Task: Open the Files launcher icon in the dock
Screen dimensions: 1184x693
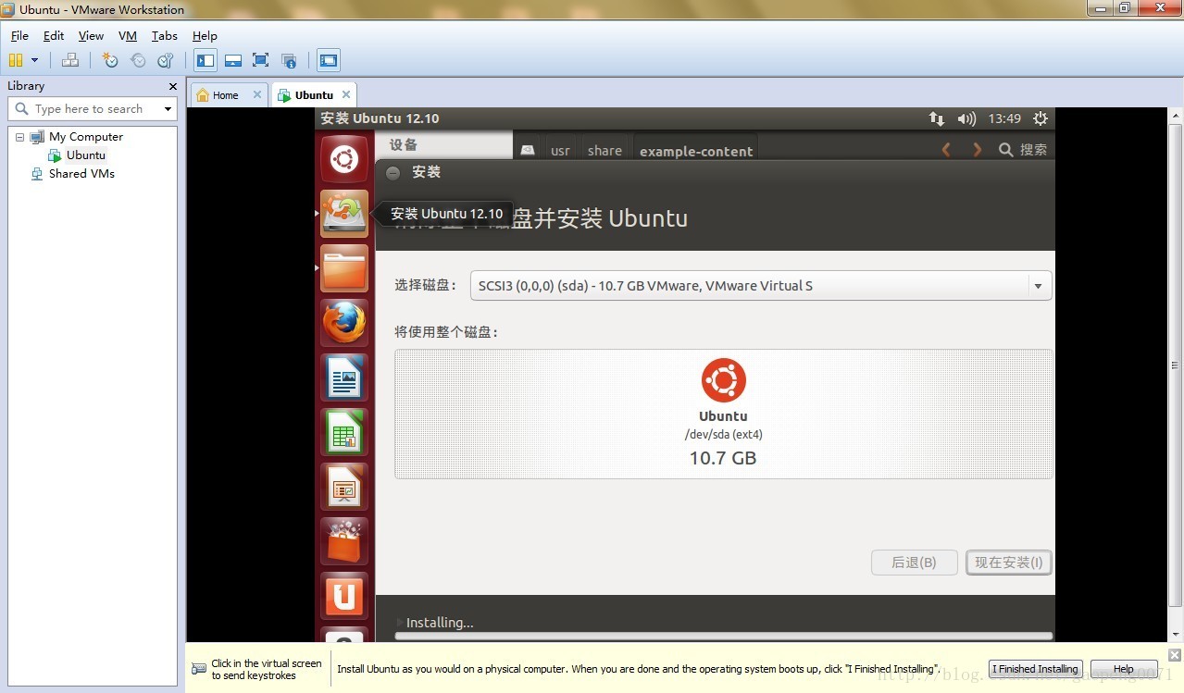Action: coord(344,268)
